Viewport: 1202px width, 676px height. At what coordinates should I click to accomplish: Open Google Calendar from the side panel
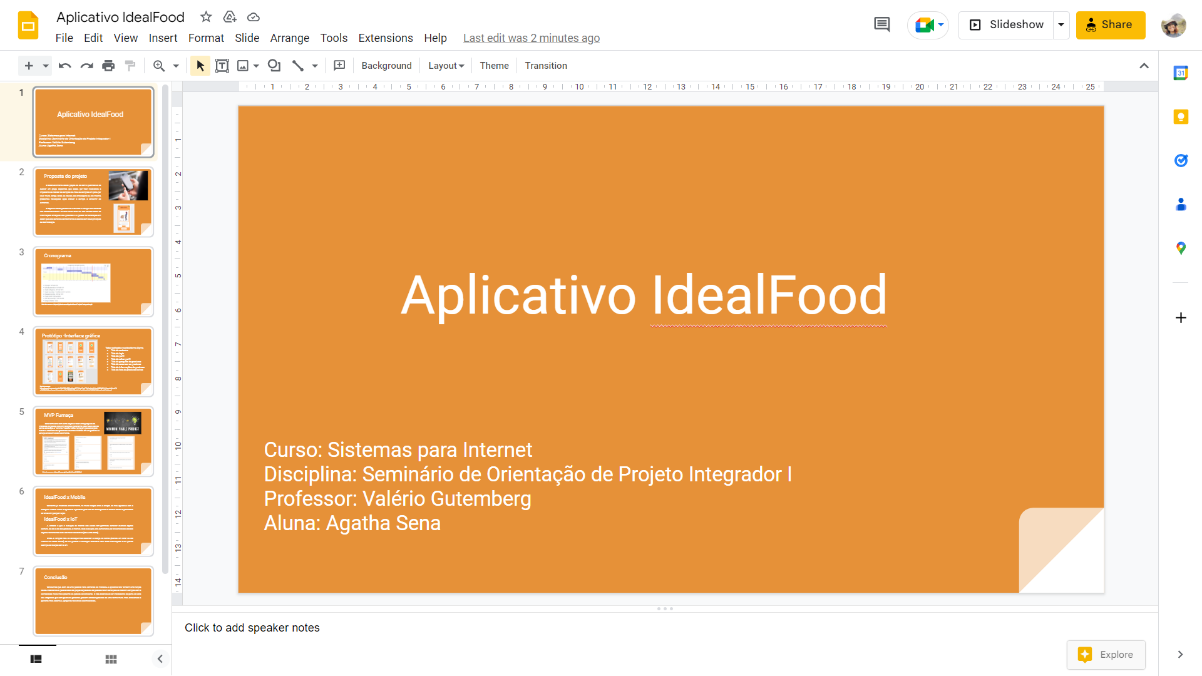[1181, 73]
